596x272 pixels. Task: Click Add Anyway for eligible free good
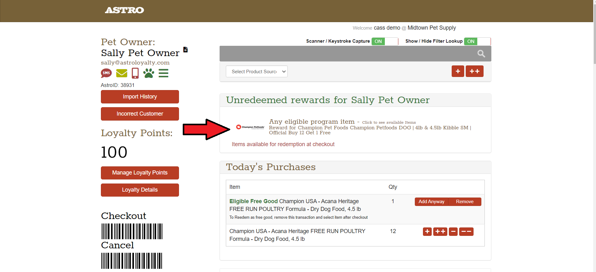[x=431, y=202]
